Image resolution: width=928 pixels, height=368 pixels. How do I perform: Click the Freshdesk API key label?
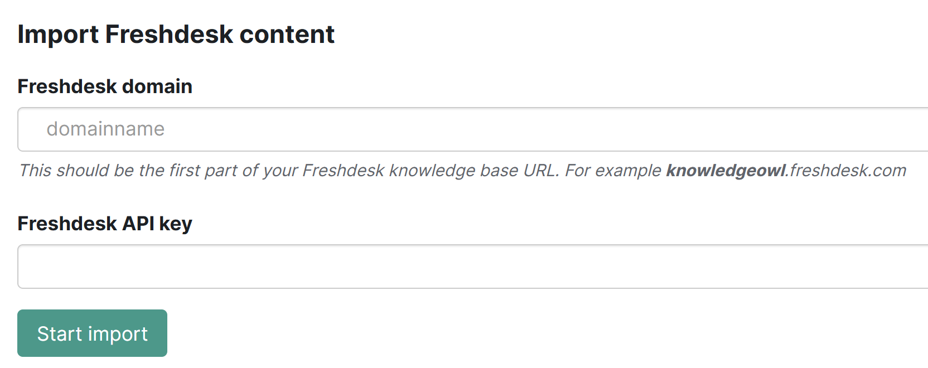[x=105, y=223]
